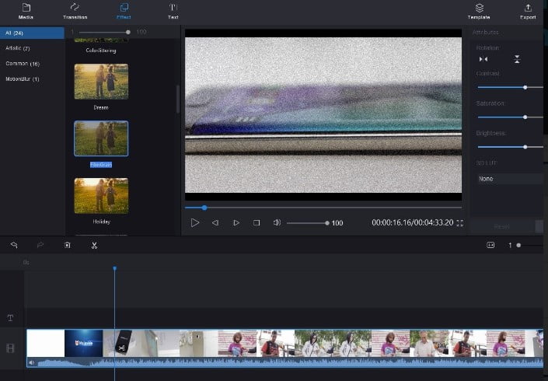Click the audio waveform of the clip

tap(284, 362)
